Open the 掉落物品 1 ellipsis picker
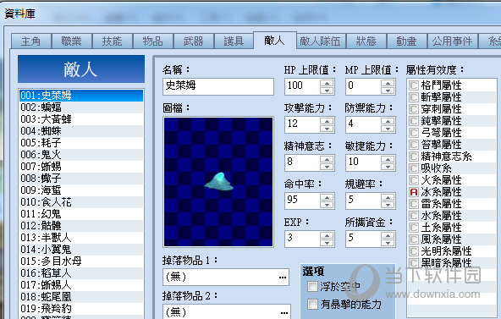Image resolution: width=501 pixels, height=319 pixels. (283, 277)
